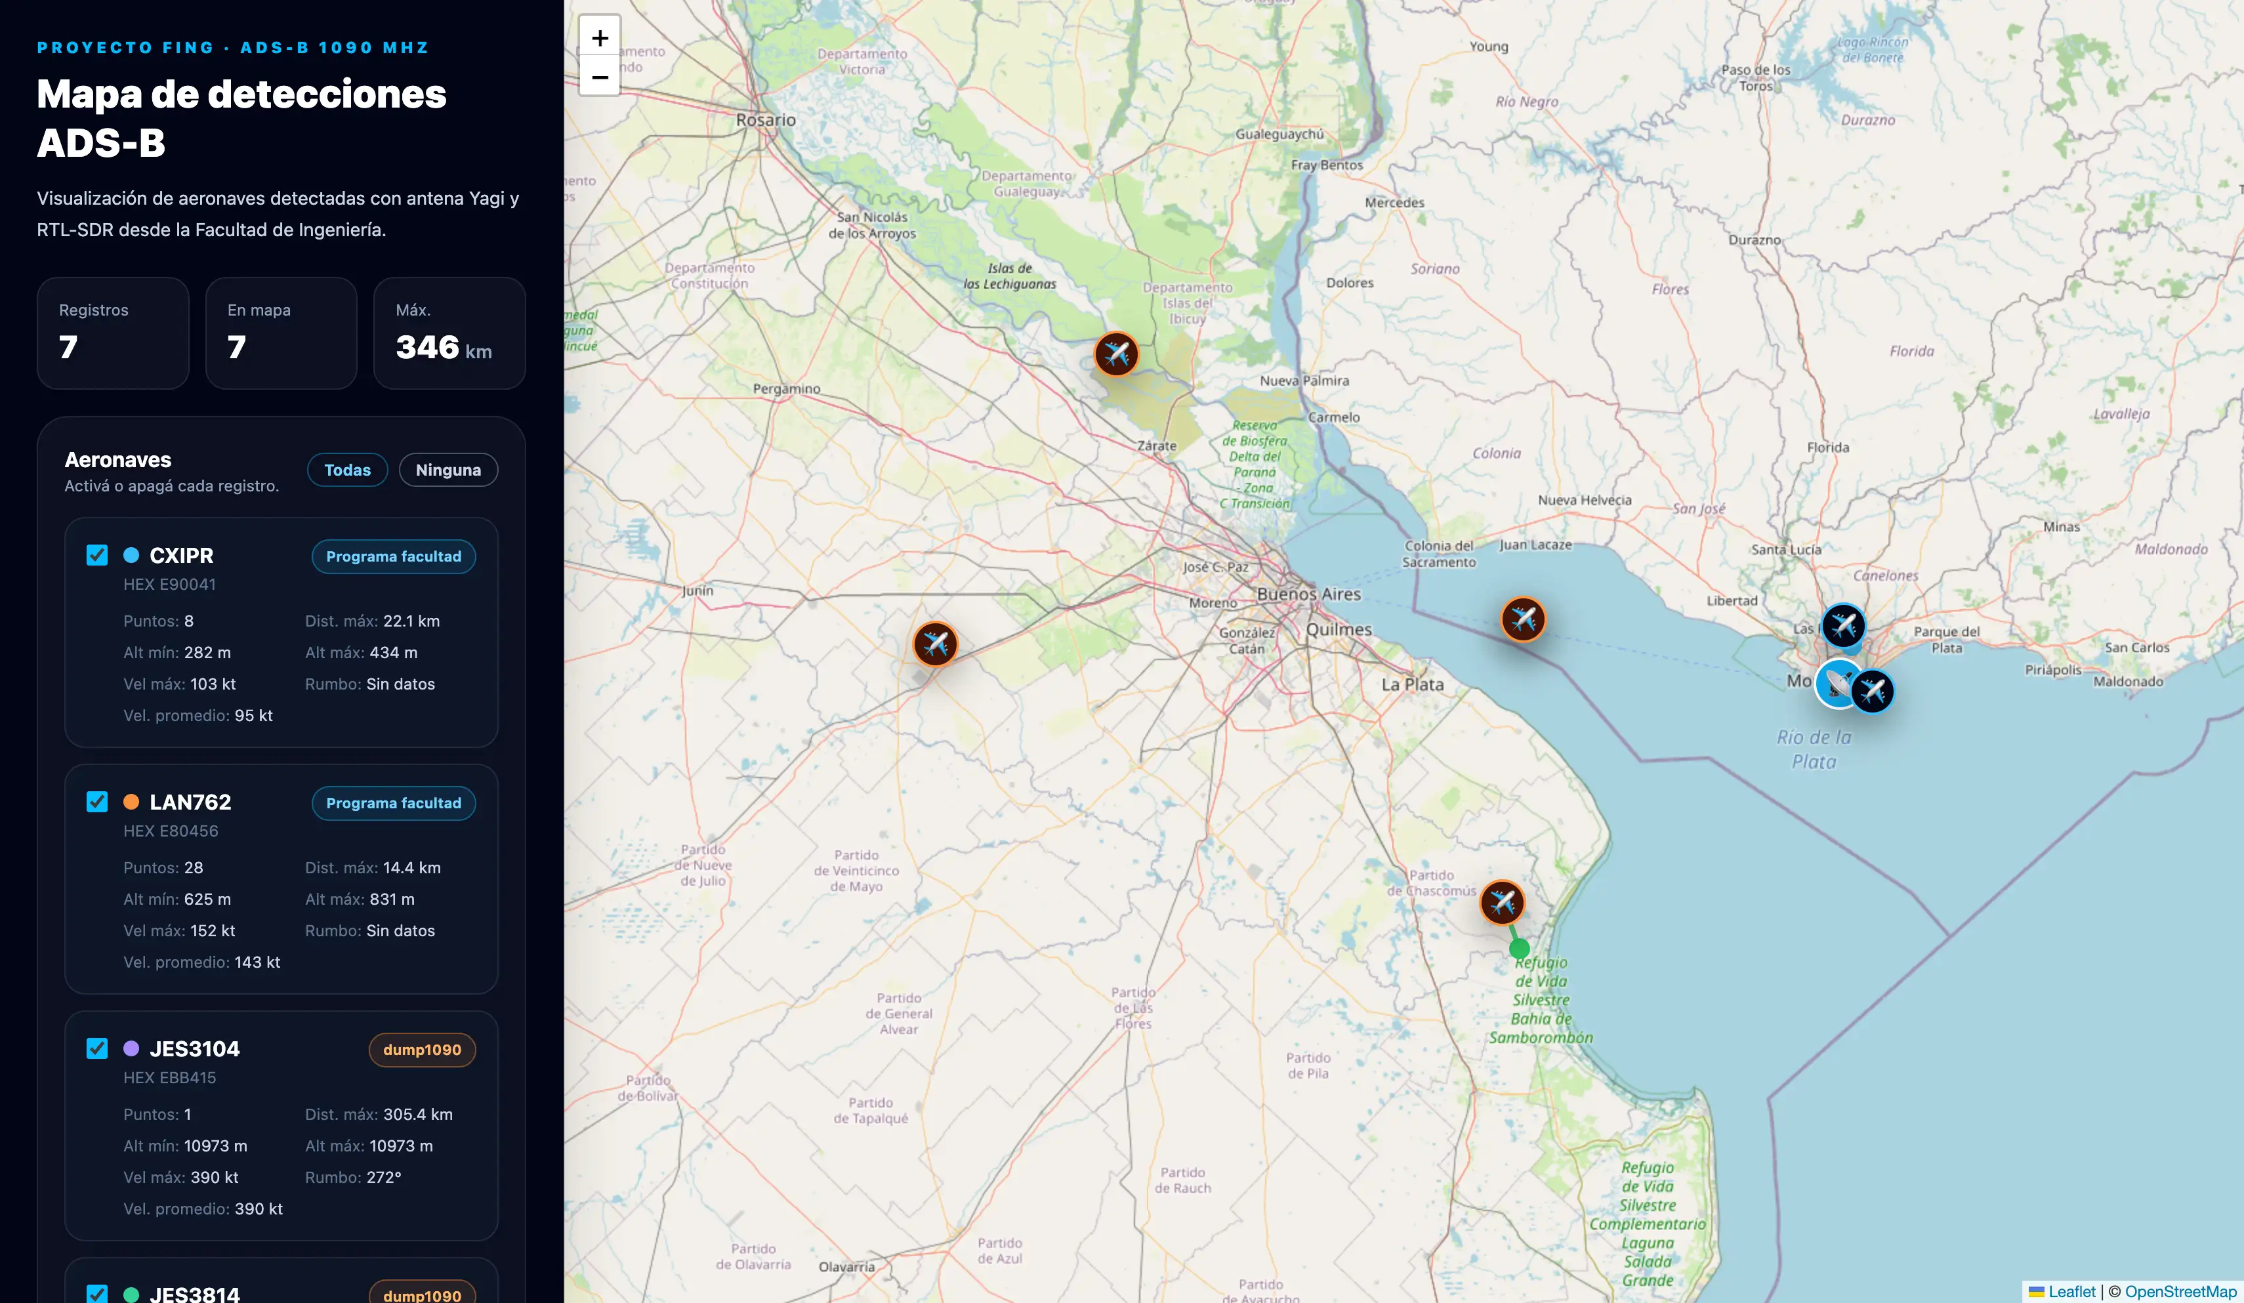Deselect all aircraft with Ninguna button
The width and height of the screenshot is (2244, 1303).
[x=448, y=469]
